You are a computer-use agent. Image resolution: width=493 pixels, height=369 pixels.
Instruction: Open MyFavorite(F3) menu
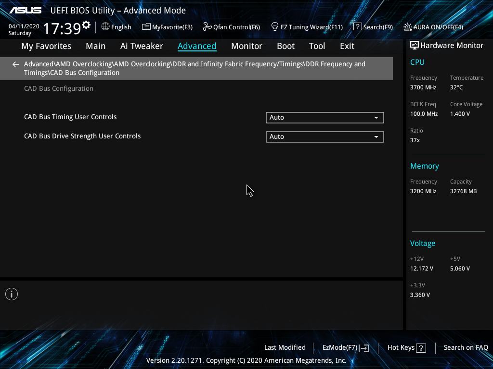pos(167,27)
